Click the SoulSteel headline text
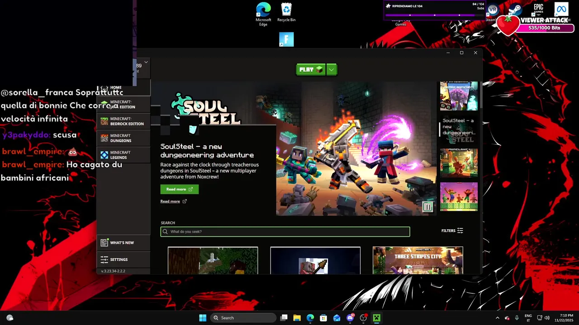579x325 pixels. [x=207, y=151]
